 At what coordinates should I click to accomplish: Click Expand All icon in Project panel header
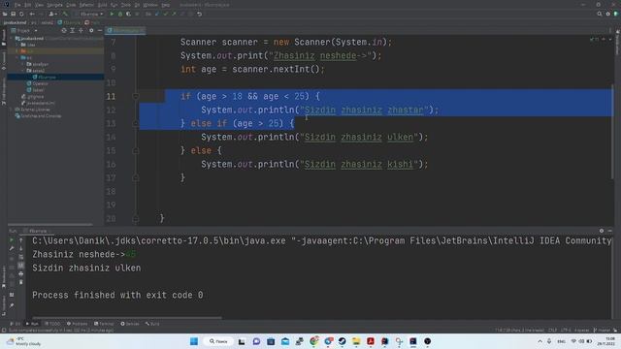pyautogui.click(x=73, y=30)
